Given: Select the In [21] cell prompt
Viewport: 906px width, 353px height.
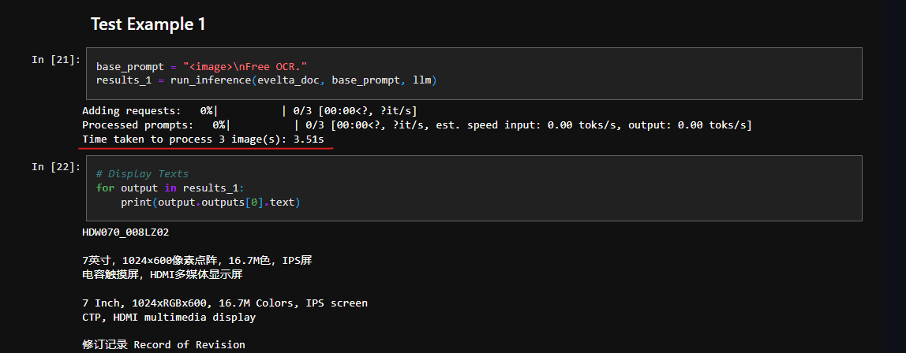Looking at the screenshot, I should [55, 60].
